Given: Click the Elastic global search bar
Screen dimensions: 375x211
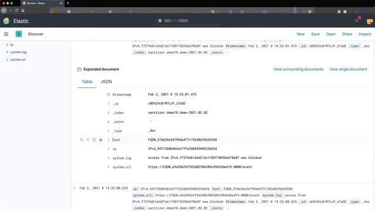Looking at the screenshot, I should [187, 21].
